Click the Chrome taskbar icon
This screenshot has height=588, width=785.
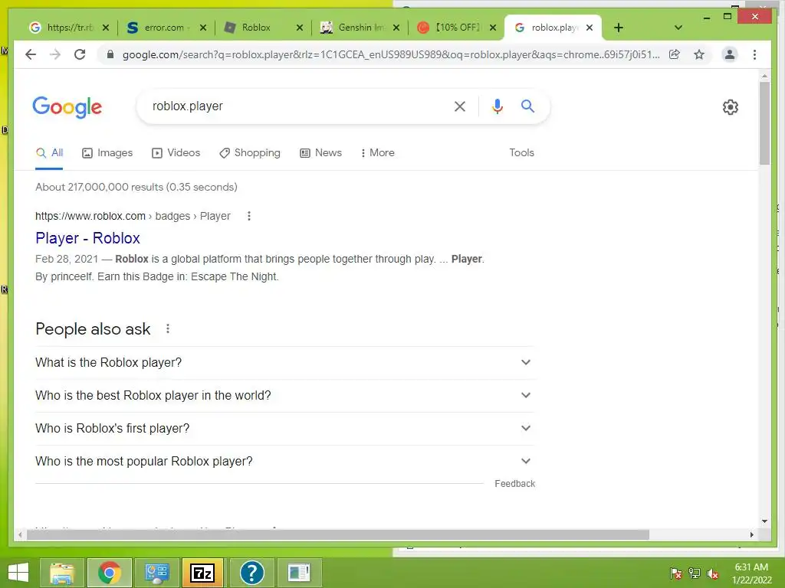(110, 573)
